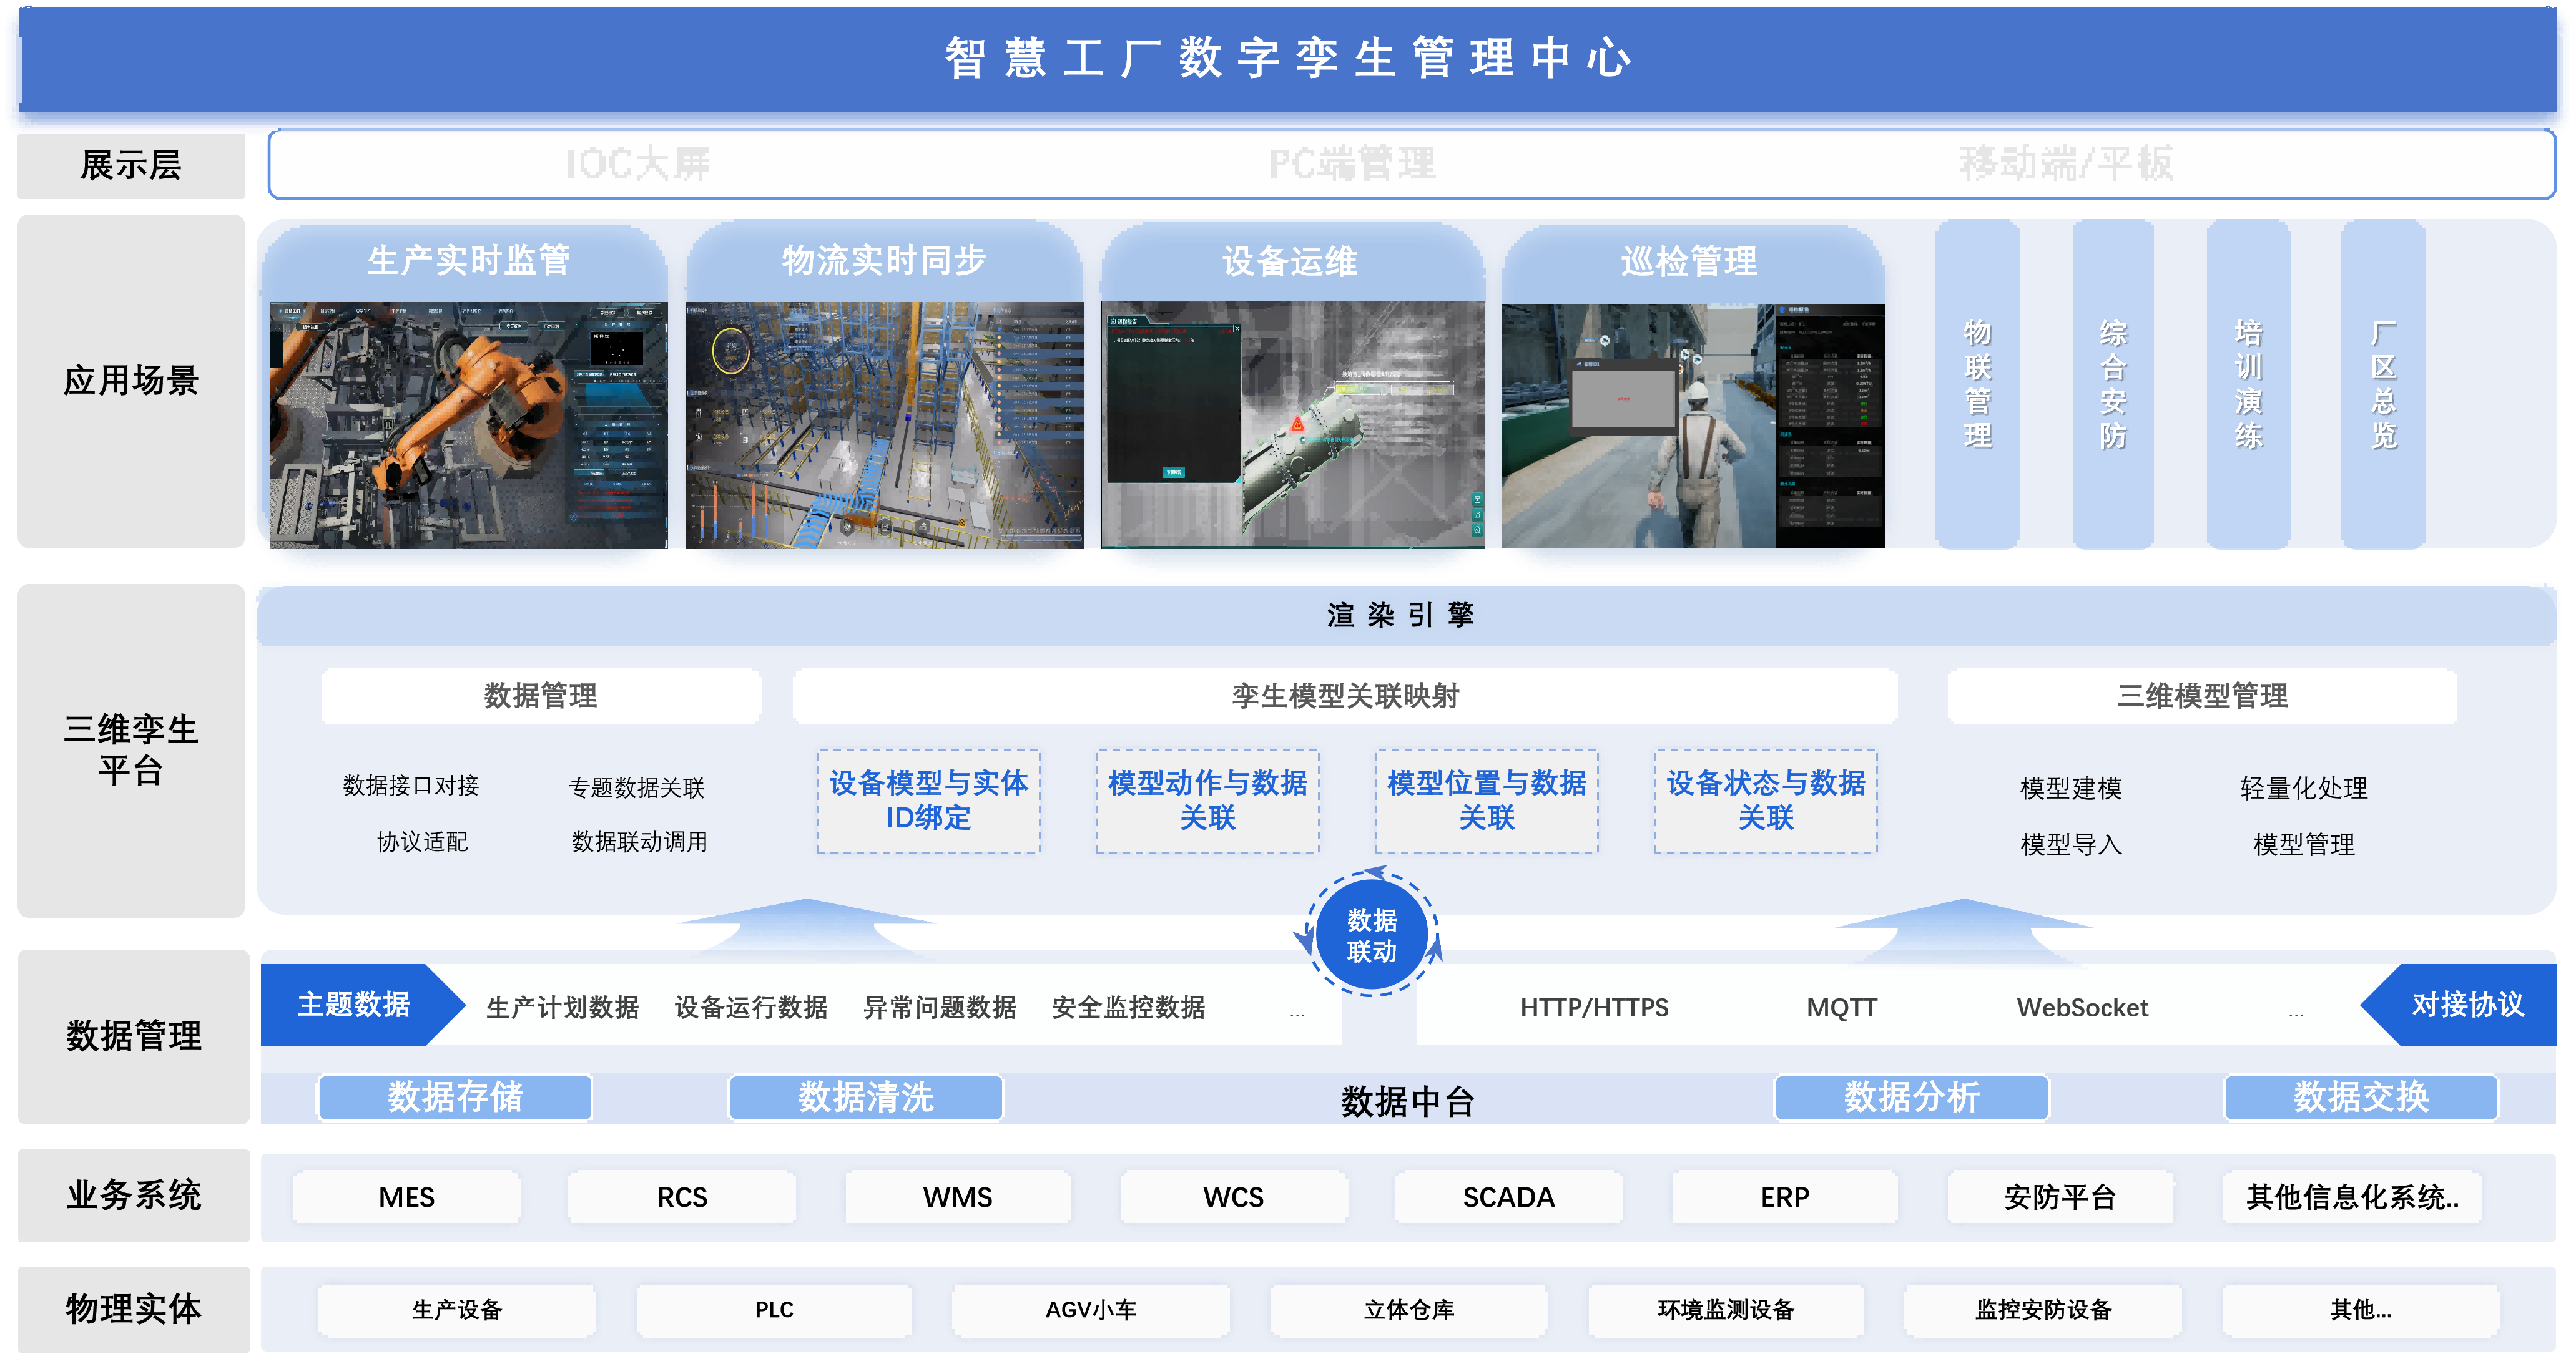The image size is (2576, 1354).
Task: Click the 数据存储 button
Action: [x=455, y=1097]
